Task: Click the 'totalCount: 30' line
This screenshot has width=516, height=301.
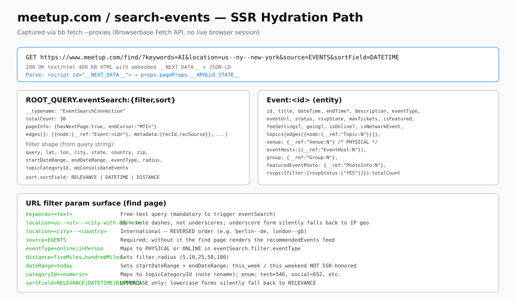Action: tap(46, 119)
